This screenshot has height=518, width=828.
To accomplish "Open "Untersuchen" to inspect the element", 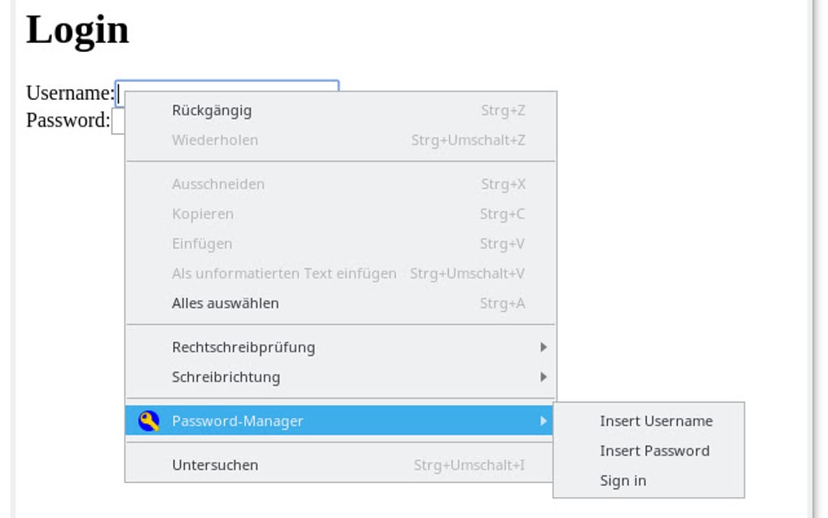I will (216, 464).
